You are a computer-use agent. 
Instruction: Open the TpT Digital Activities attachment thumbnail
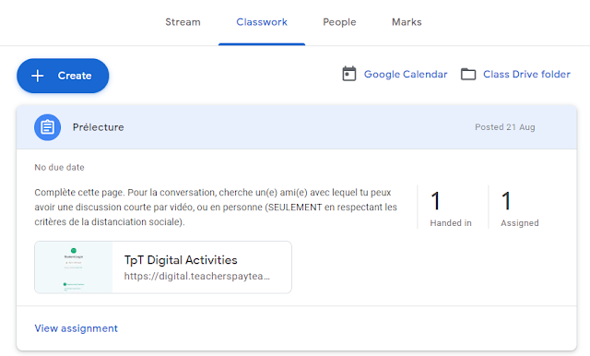pyautogui.click(x=74, y=267)
